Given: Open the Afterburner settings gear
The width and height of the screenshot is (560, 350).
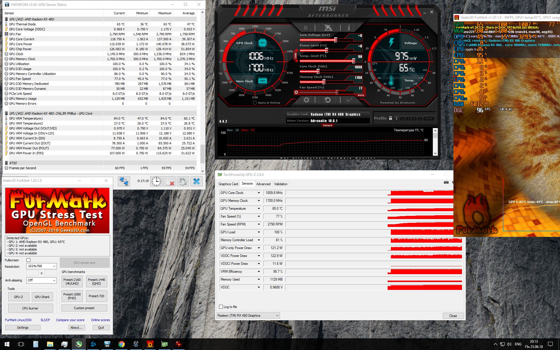Looking at the screenshot, I should (306, 100).
